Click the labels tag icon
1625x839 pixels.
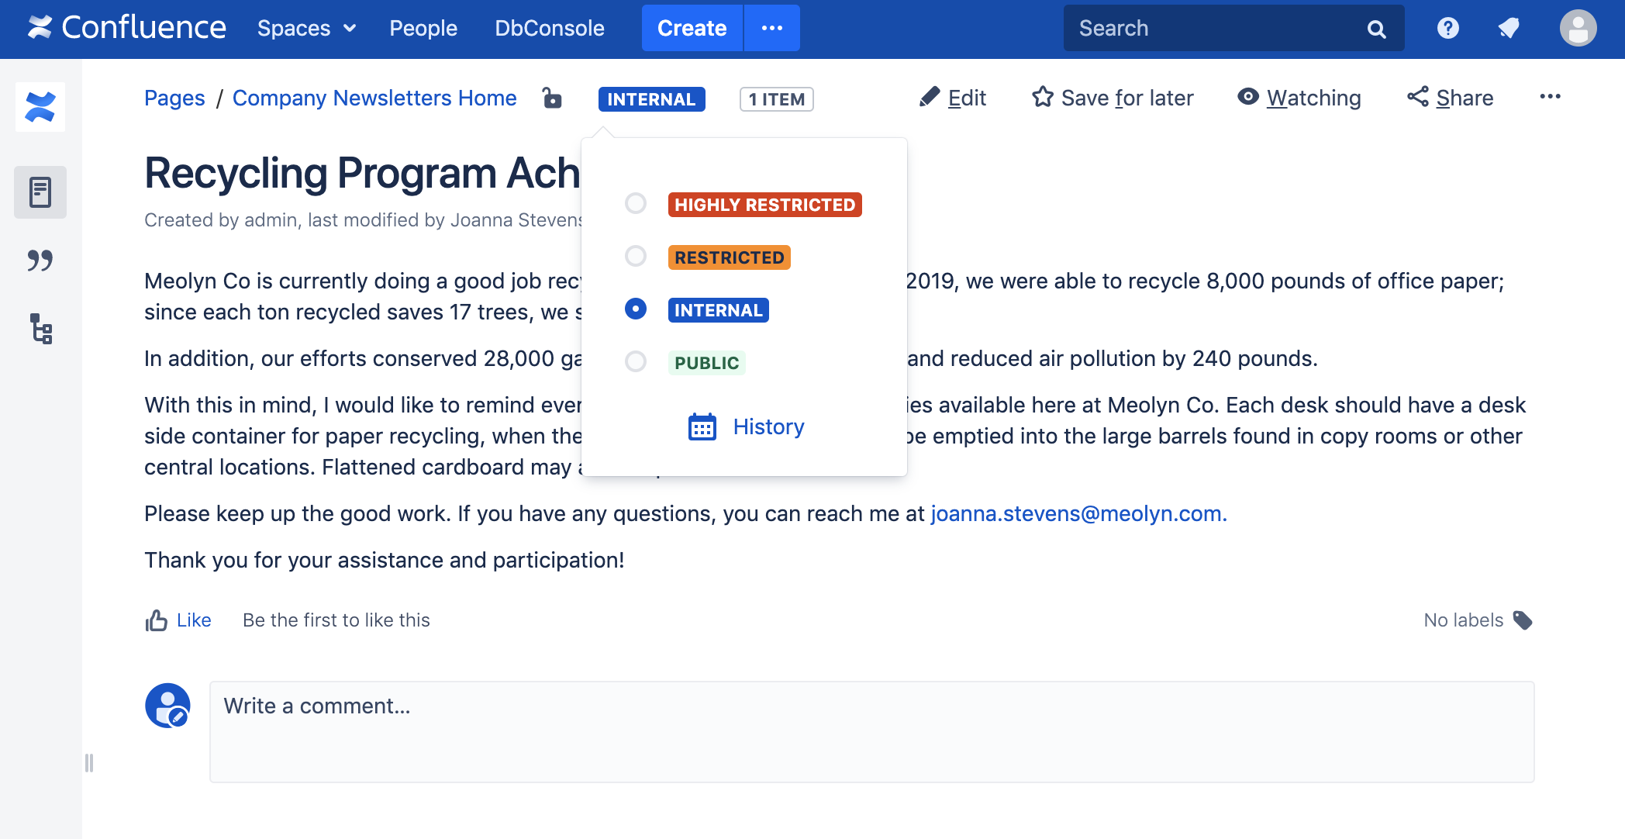[x=1523, y=620]
